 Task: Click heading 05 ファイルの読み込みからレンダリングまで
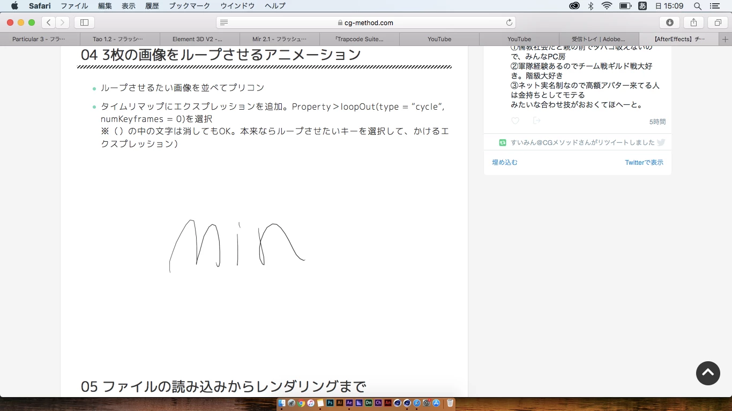[x=223, y=386]
